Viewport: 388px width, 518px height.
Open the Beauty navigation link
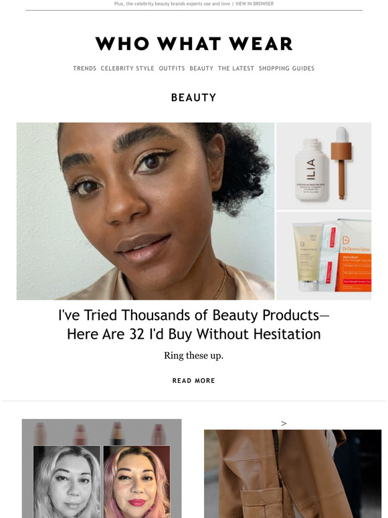201,68
